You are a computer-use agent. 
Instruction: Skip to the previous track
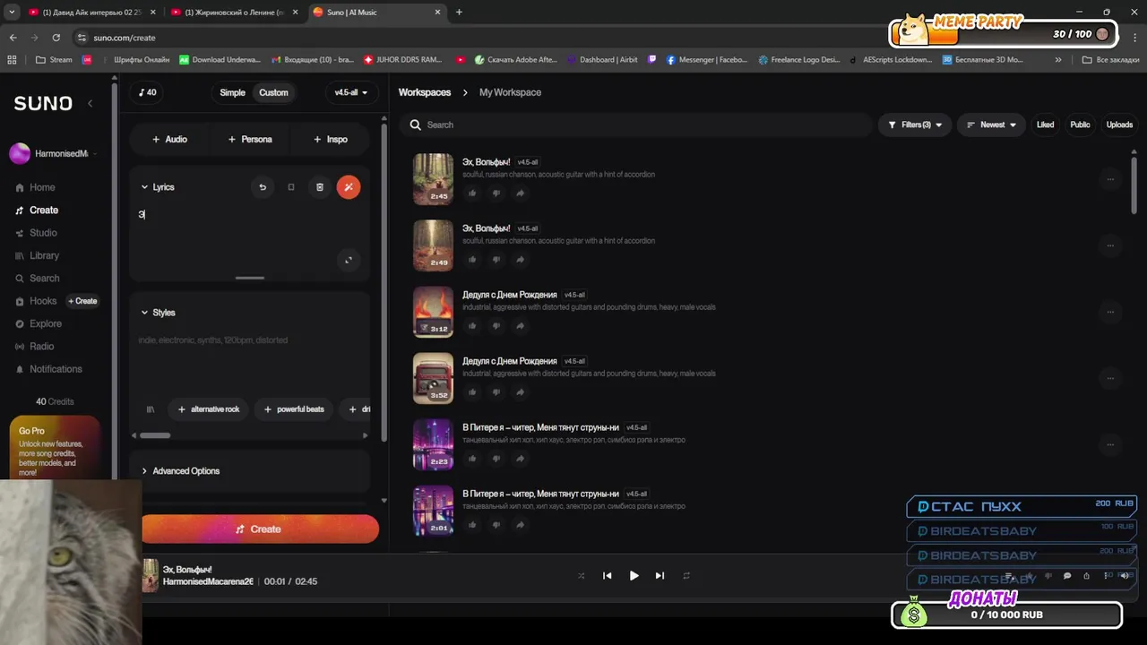pos(608,576)
